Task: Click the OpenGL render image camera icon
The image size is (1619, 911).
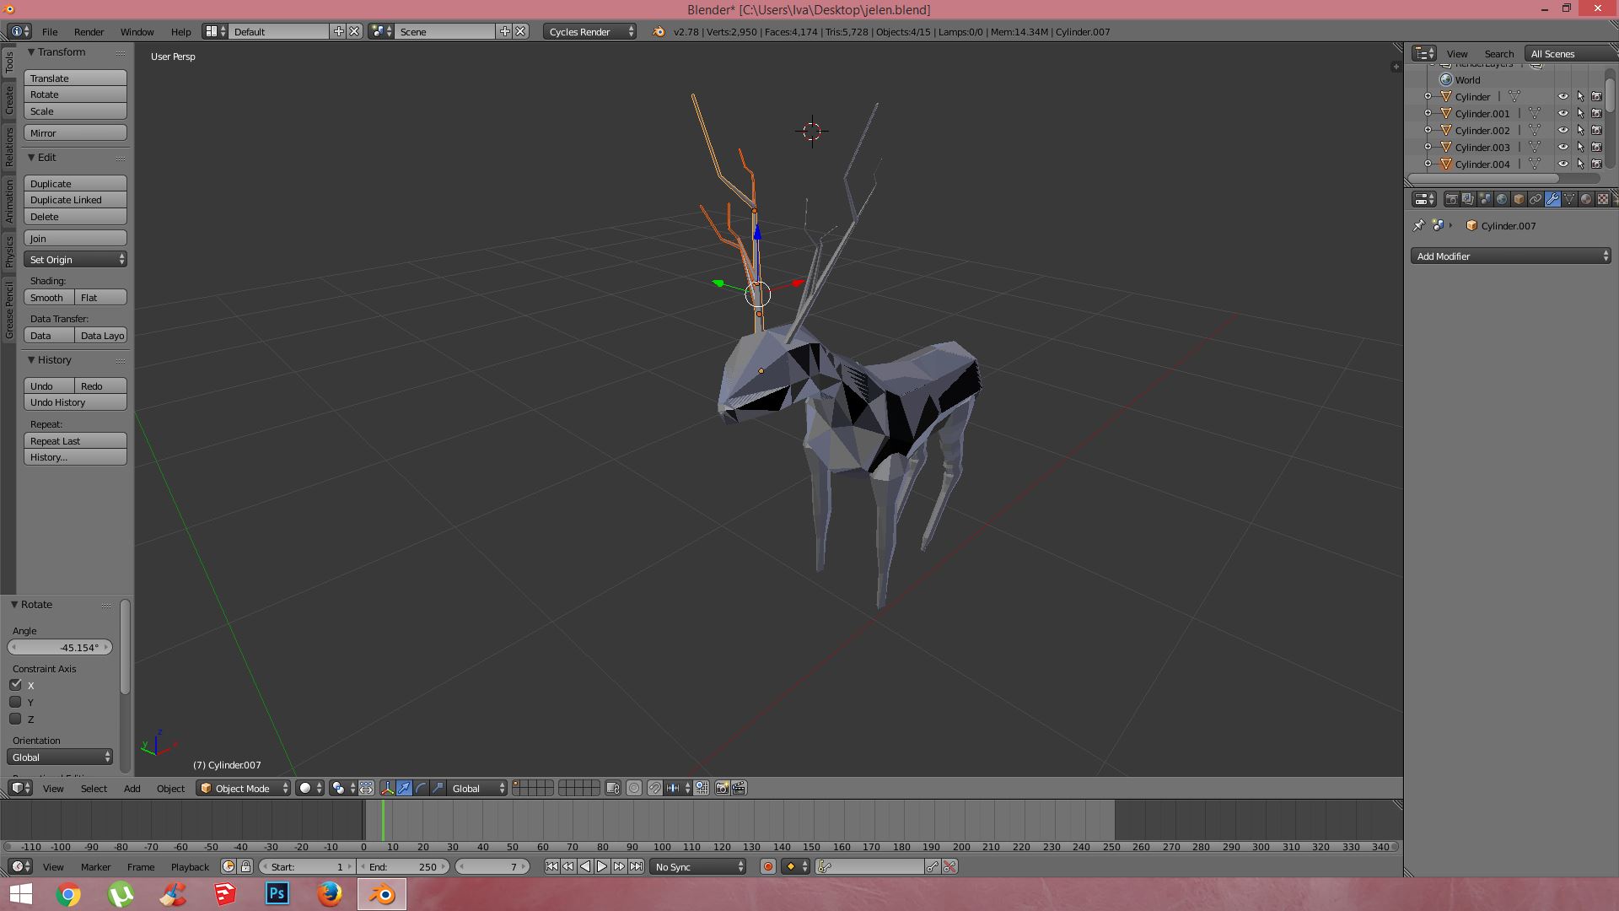Action: 722,788
